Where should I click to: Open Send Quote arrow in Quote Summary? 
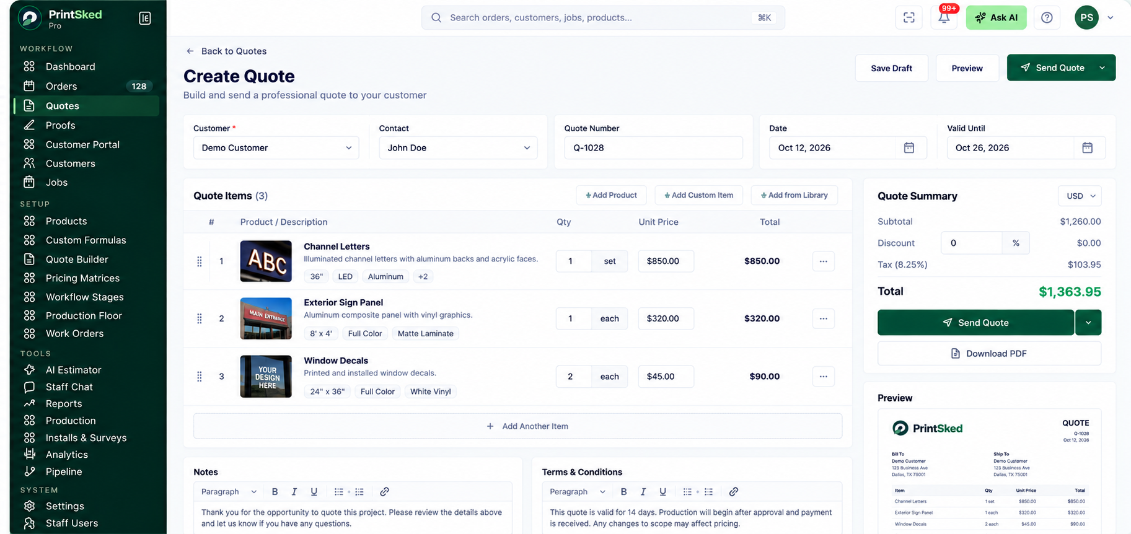tap(1088, 323)
